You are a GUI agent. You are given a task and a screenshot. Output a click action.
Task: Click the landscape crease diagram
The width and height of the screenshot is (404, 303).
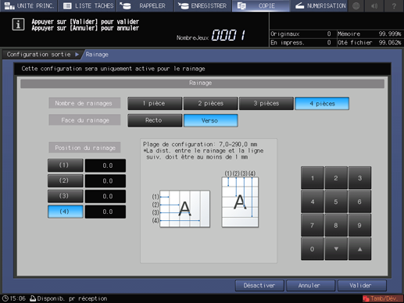[184, 209]
